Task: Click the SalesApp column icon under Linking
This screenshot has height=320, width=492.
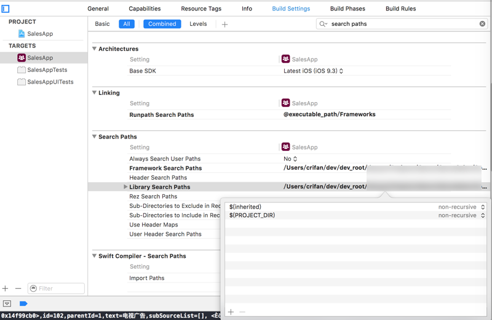Action: click(285, 103)
